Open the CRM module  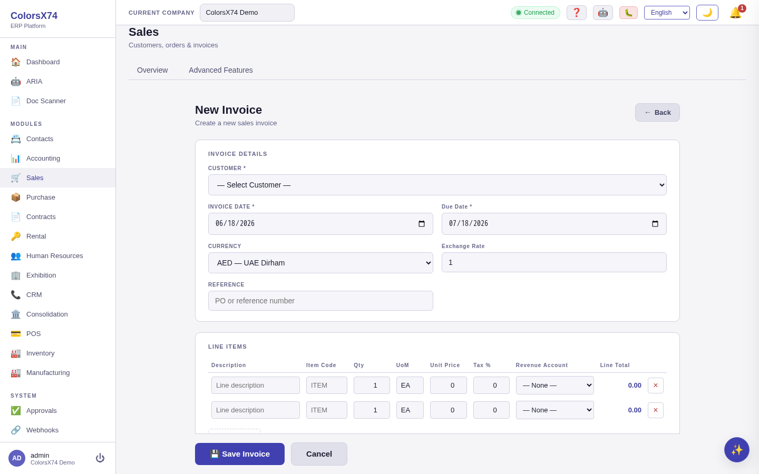(57, 294)
